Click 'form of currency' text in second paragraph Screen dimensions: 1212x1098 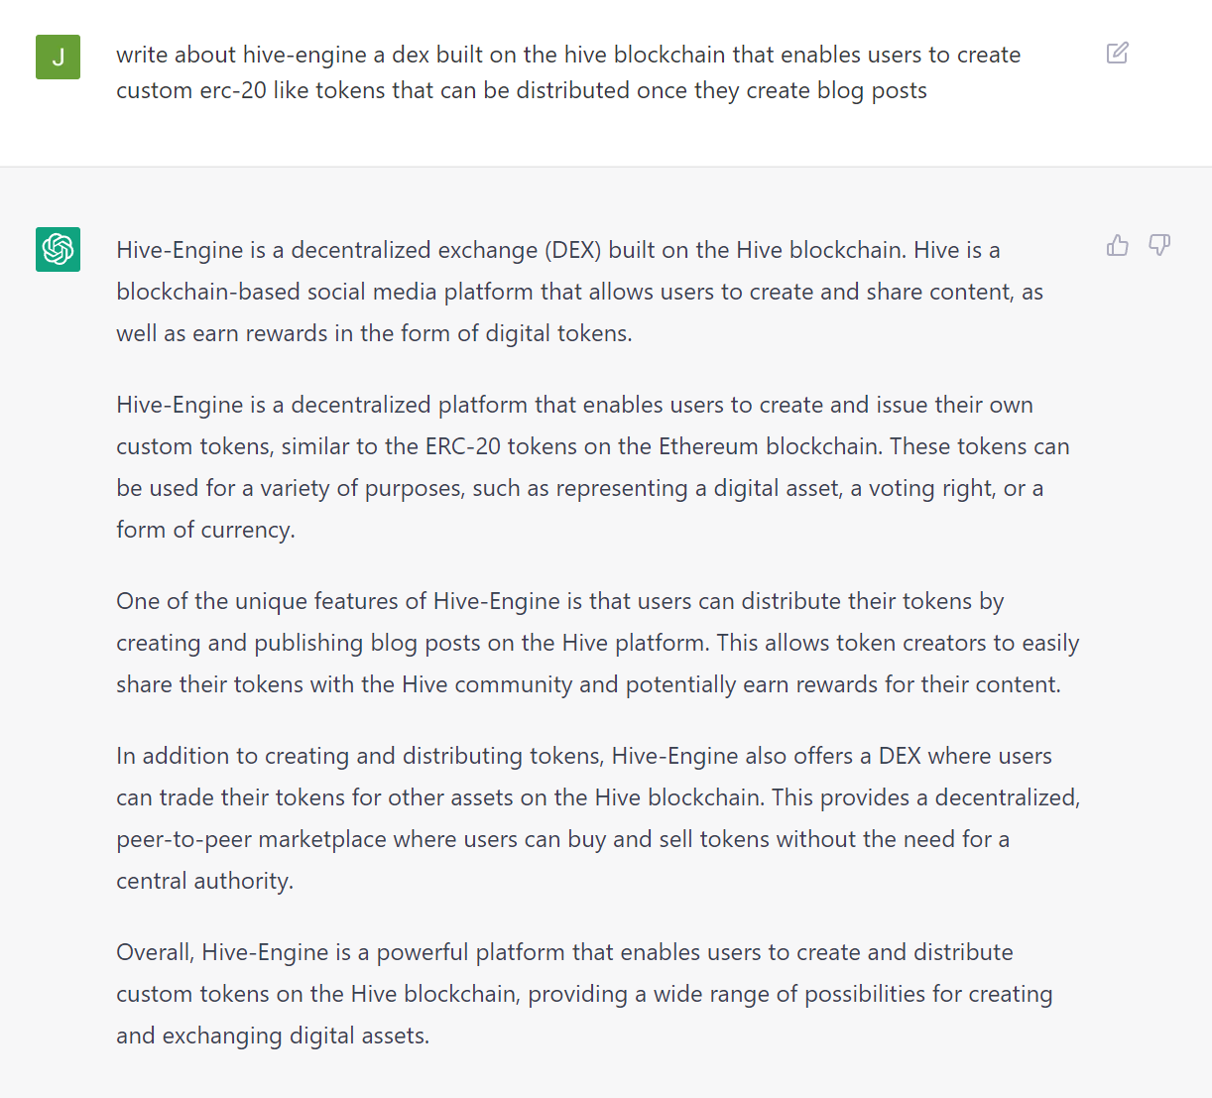click(x=204, y=530)
